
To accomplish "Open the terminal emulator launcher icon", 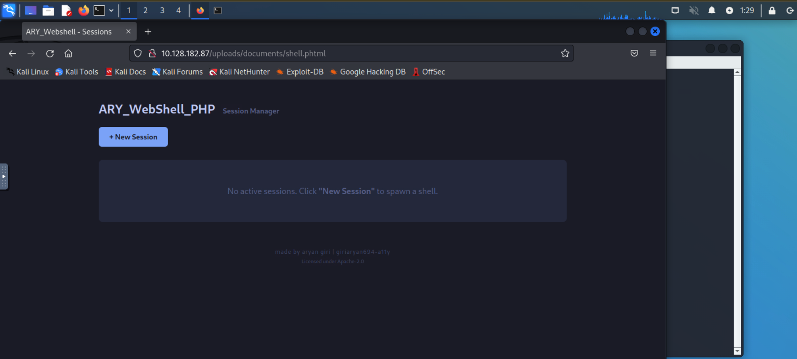I will click(99, 10).
